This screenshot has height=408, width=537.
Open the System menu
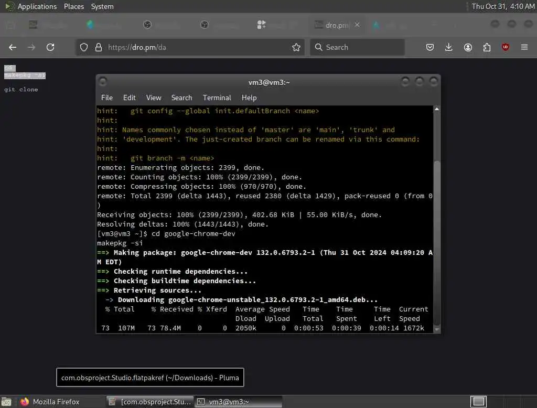point(102,6)
